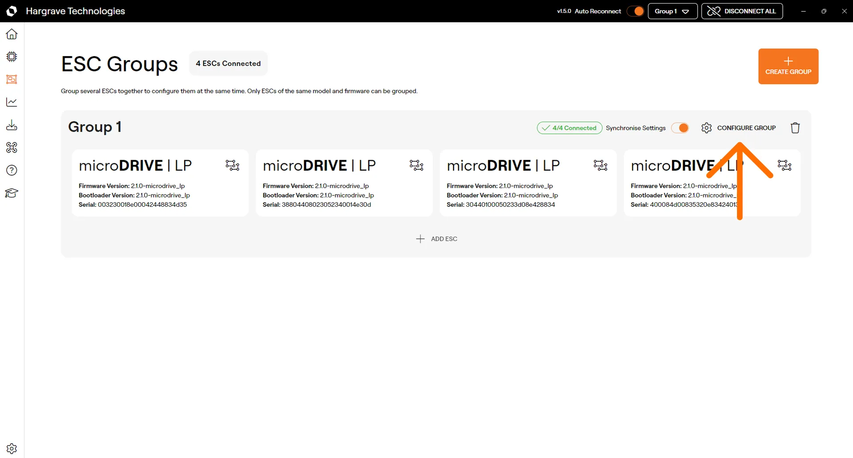Click the v1.5.0 version label
This screenshot has height=458, width=853.
pos(564,11)
